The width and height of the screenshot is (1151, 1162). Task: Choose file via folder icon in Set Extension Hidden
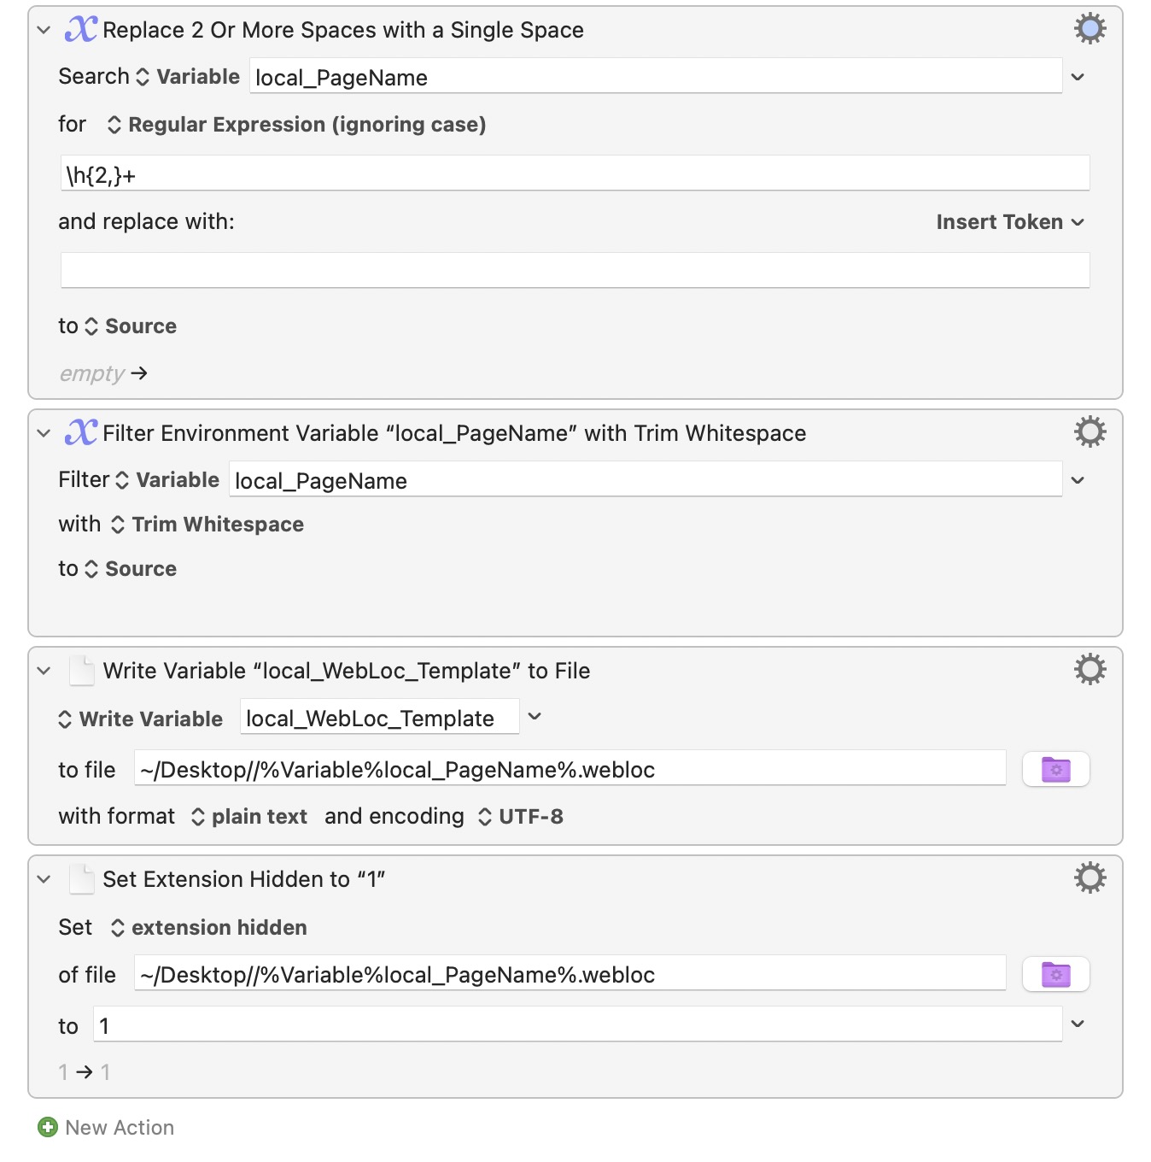point(1055,975)
